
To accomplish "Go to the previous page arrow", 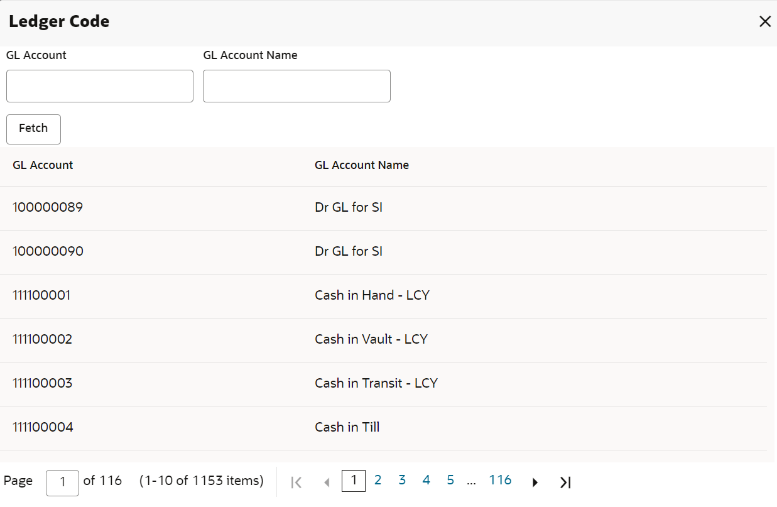I will point(327,482).
